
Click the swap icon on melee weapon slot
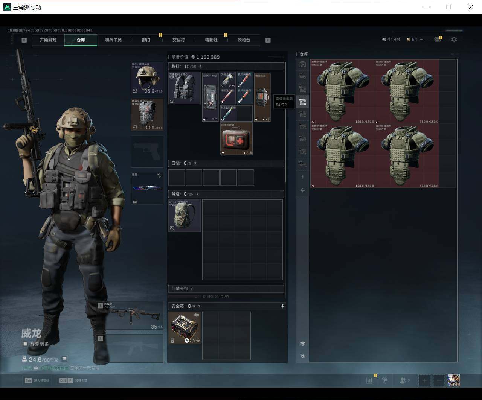tap(159, 176)
